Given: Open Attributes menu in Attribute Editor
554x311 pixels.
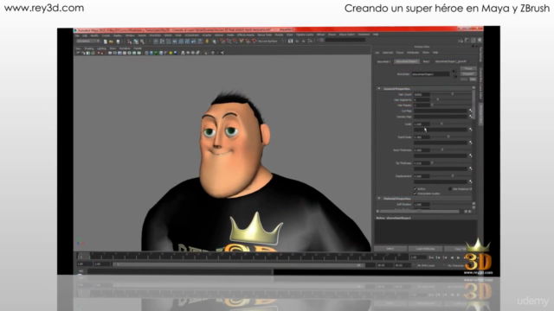Looking at the screenshot, I should click(413, 52).
